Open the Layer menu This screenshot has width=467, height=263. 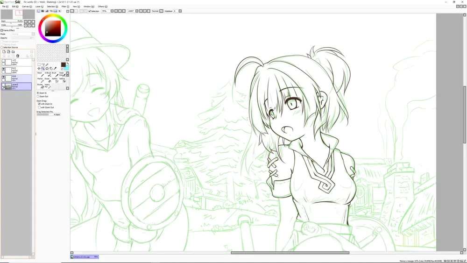coord(39,6)
